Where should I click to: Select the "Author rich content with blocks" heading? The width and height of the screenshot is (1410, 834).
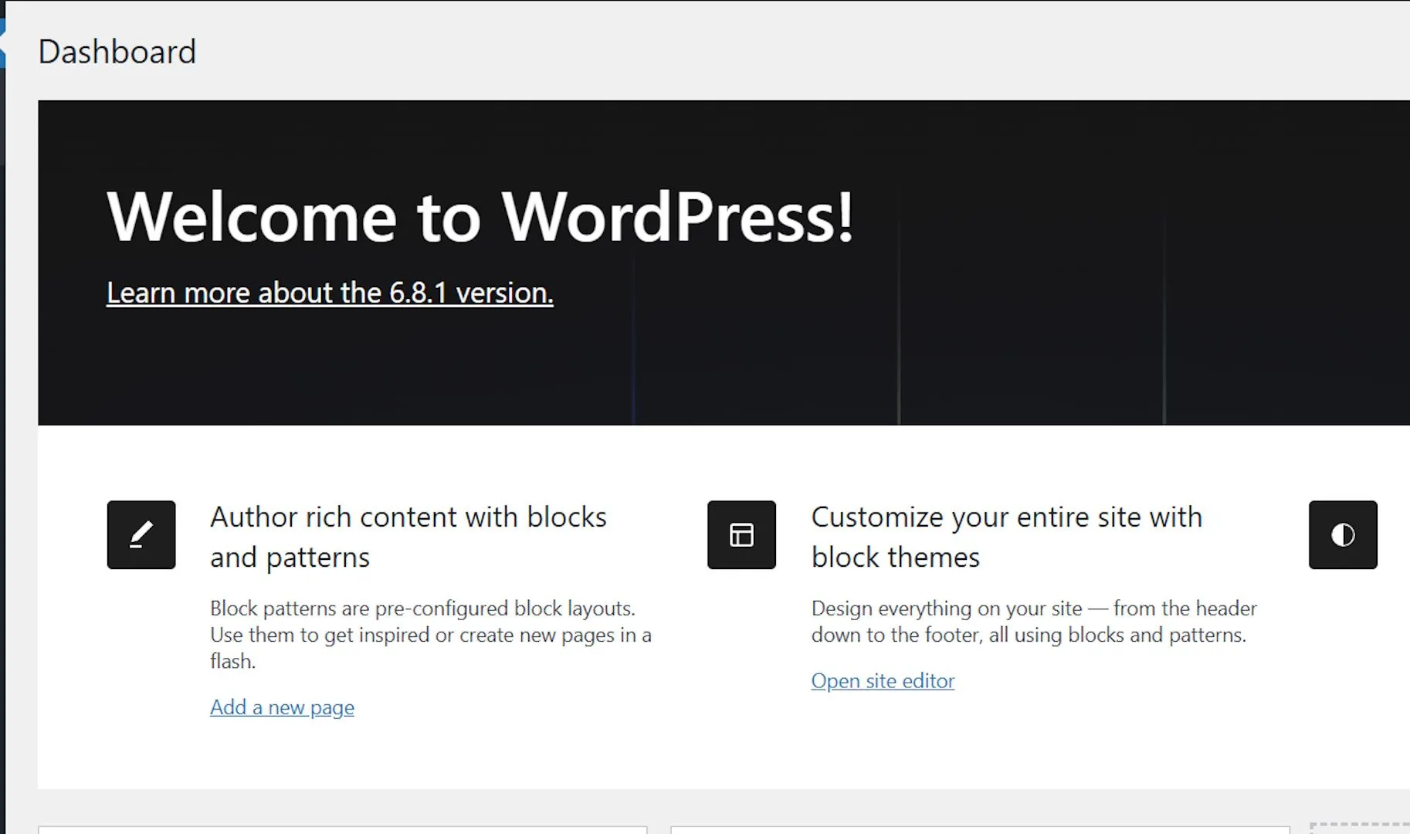408,517
